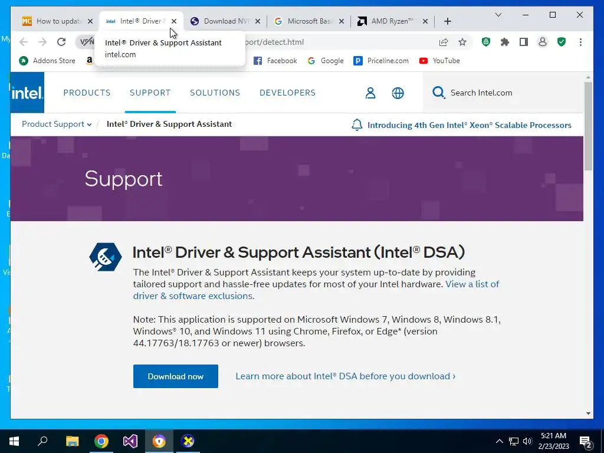Open the SOLUTIONS menu
This screenshot has height=453, width=604.
[215, 93]
